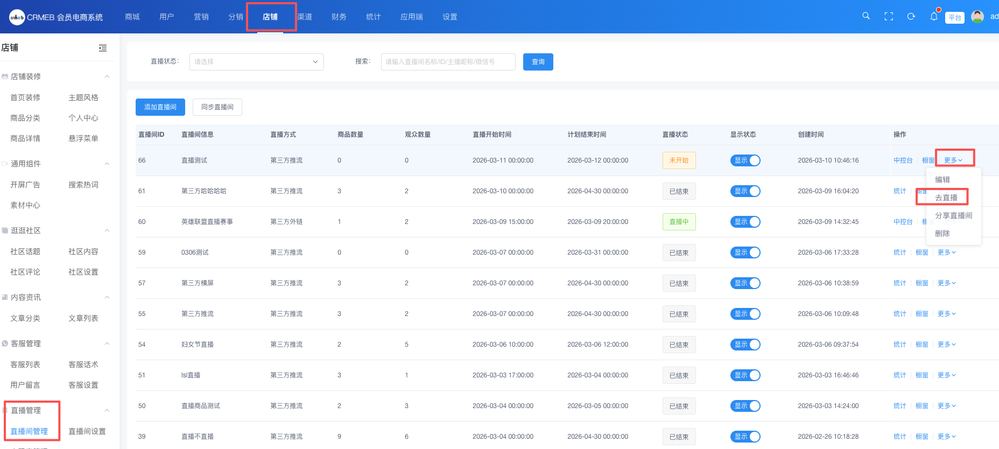Open 中控台 link for room 66
999x449 pixels.
tap(903, 160)
